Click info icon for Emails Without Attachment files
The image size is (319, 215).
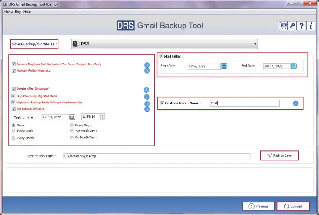click(147, 104)
